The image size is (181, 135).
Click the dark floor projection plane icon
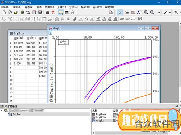[122, 19]
